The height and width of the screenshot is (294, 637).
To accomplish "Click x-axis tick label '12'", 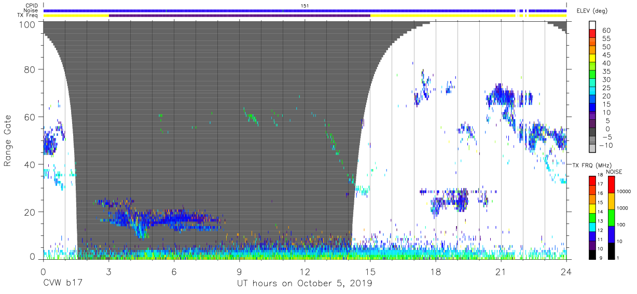I will pyautogui.click(x=305, y=271).
